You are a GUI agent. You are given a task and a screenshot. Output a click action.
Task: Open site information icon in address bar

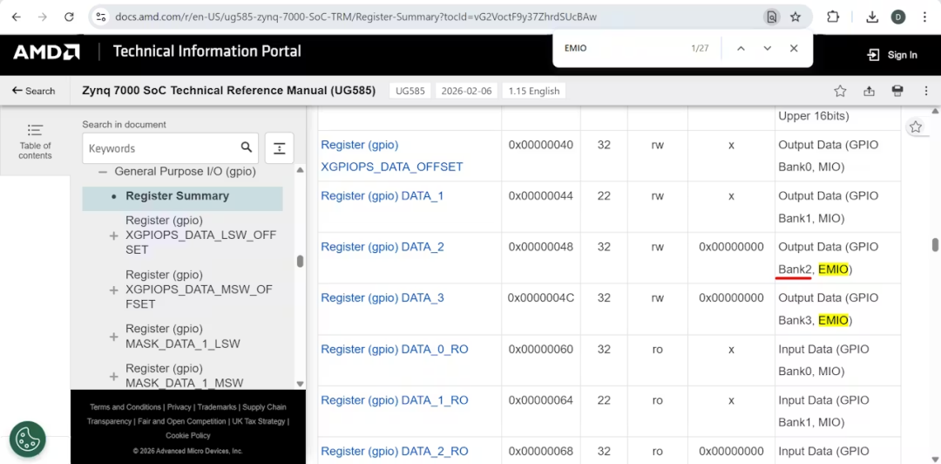[101, 17]
